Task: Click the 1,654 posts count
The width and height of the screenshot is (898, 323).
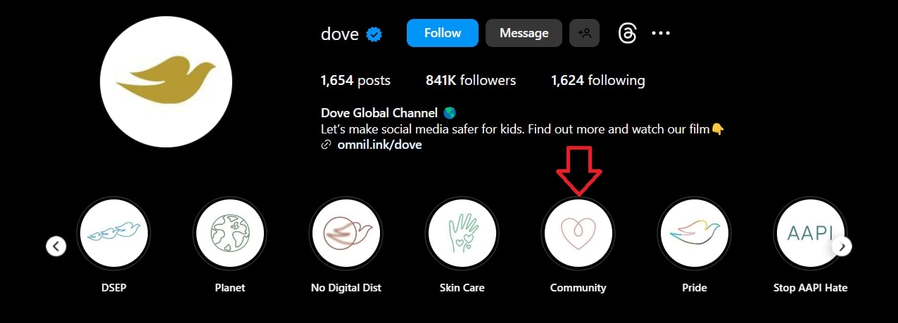Action: tap(355, 81)
